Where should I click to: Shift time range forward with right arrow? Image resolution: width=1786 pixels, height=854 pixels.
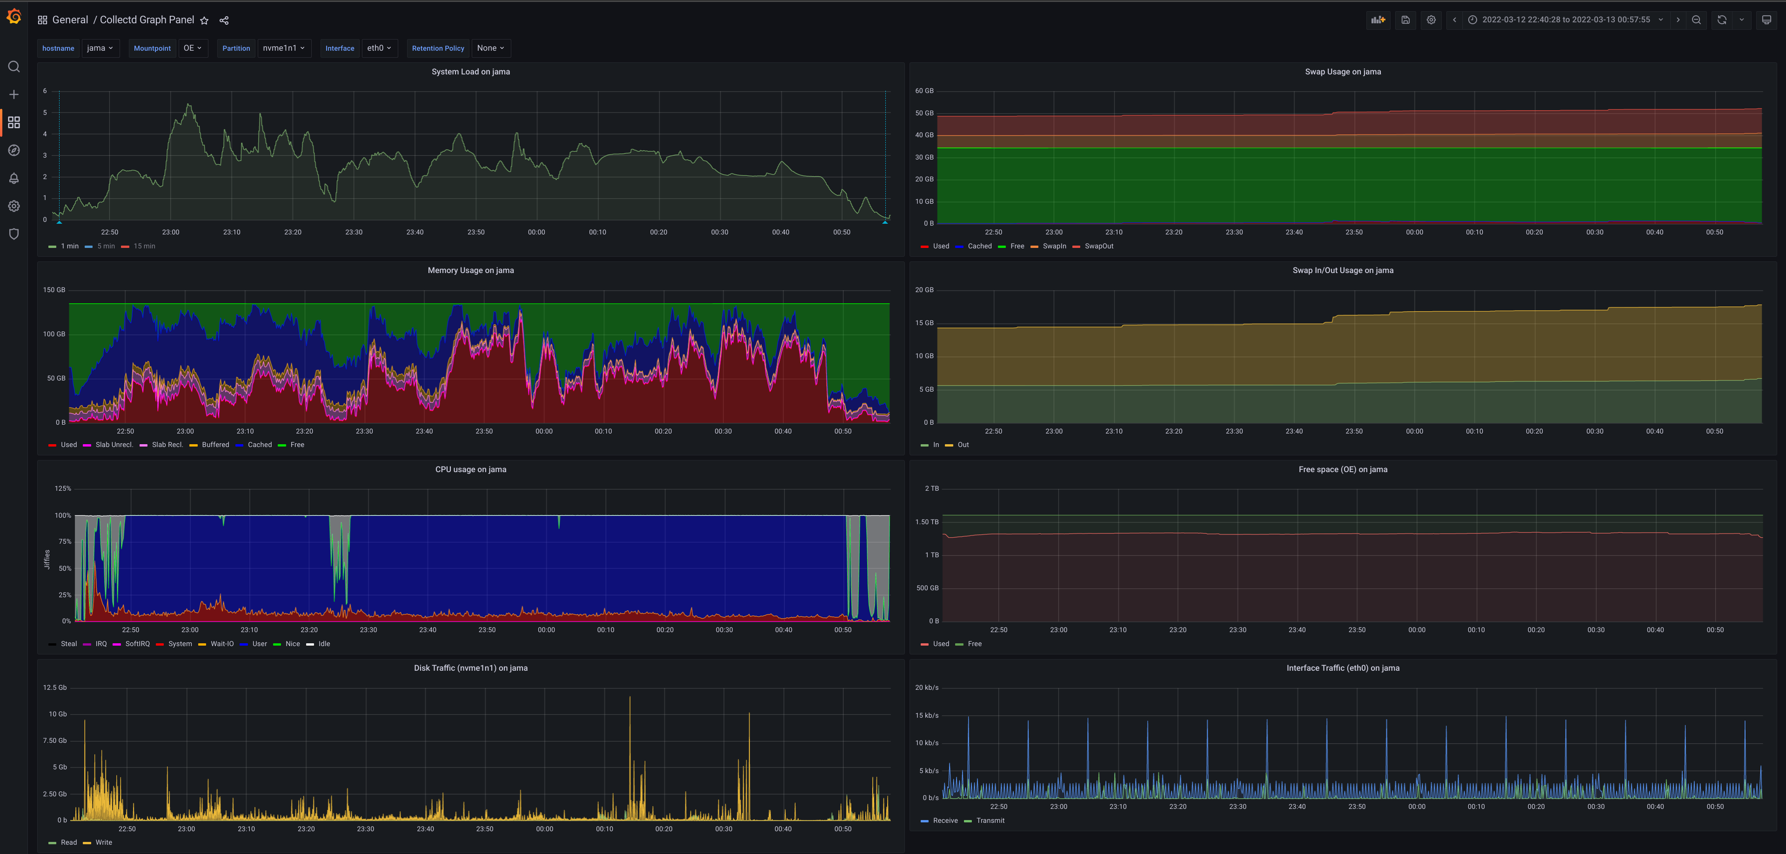pos(1678,20)
